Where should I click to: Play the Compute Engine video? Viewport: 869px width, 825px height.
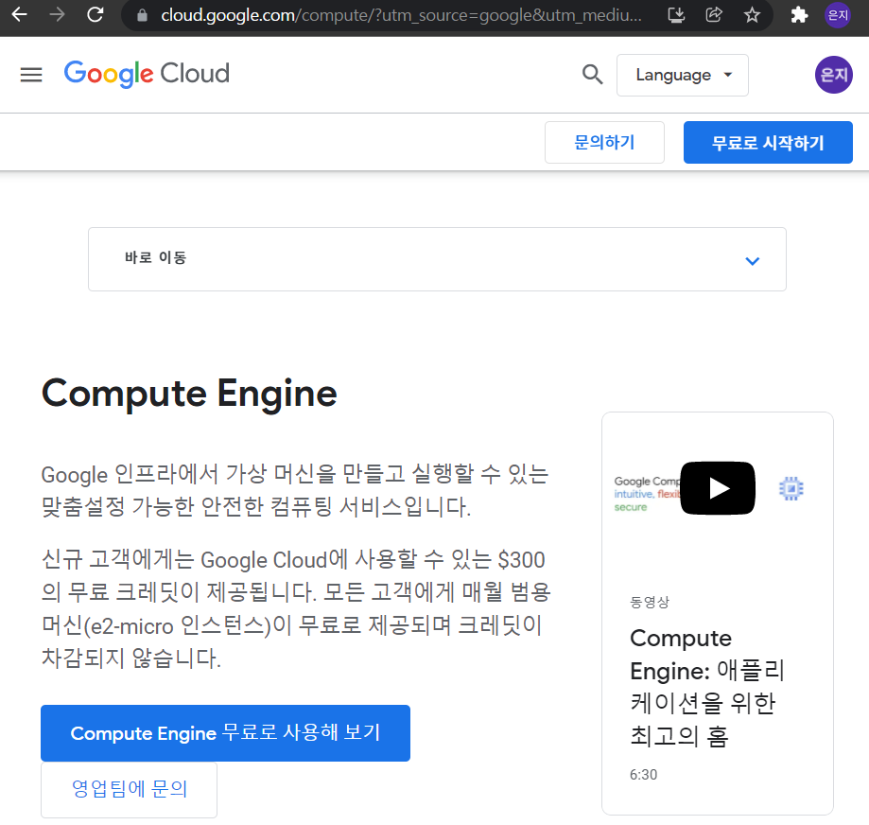click(x=718, y=488)
